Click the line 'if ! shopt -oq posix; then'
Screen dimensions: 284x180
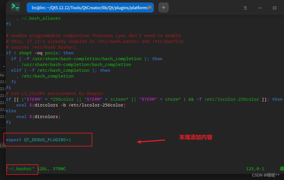point(40,53)
